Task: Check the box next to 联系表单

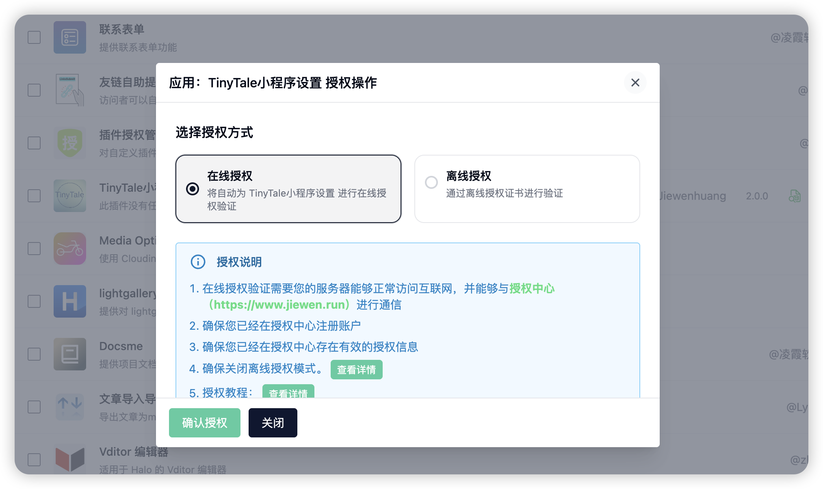Action: point(34,37)
